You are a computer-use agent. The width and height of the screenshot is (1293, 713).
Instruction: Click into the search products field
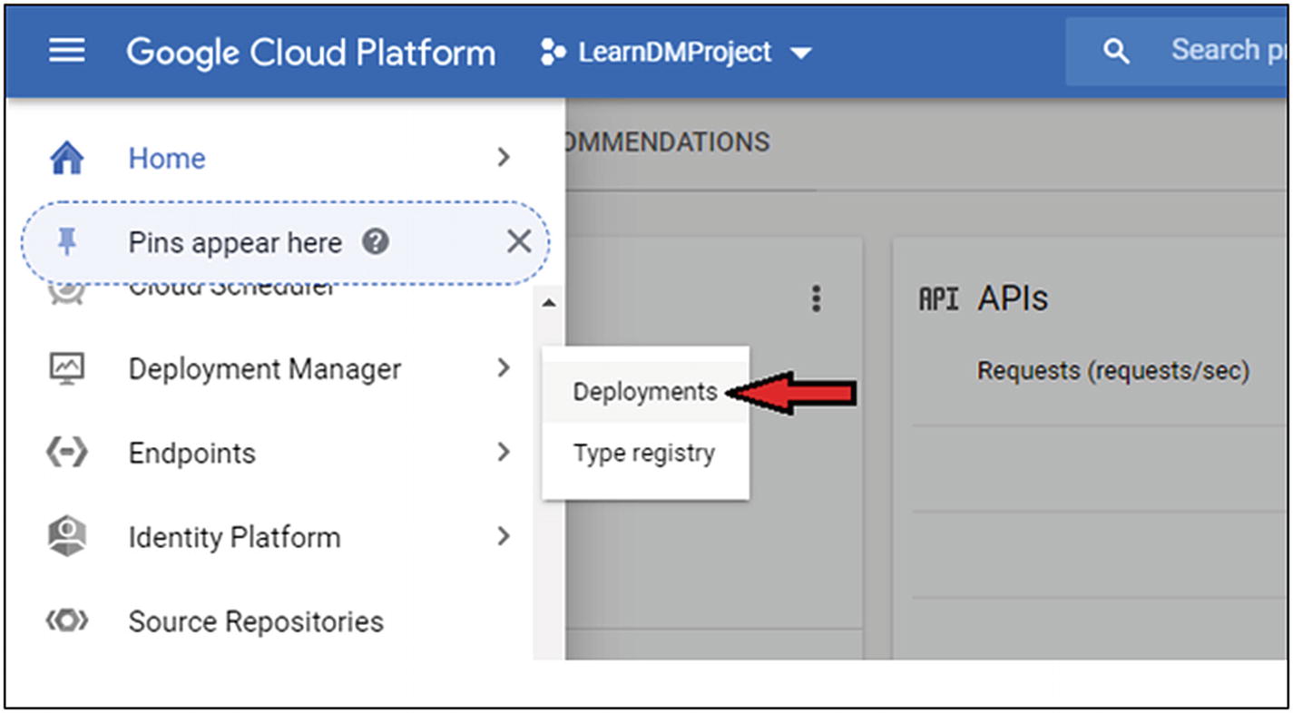1225,51
